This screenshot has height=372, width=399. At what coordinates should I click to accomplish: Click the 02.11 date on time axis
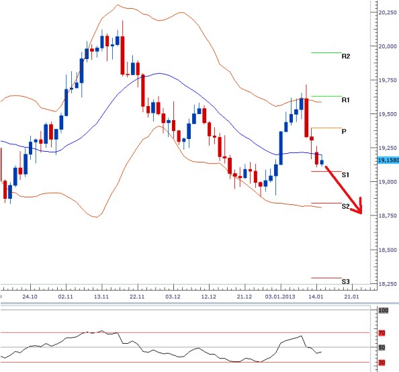pyautogui.click(x=65, y=297)
